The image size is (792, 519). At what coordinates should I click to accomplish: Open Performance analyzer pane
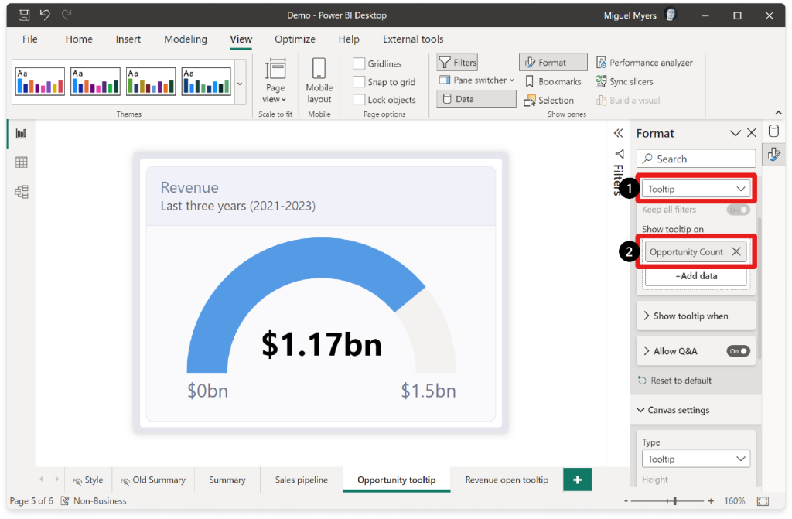point(644,63)
